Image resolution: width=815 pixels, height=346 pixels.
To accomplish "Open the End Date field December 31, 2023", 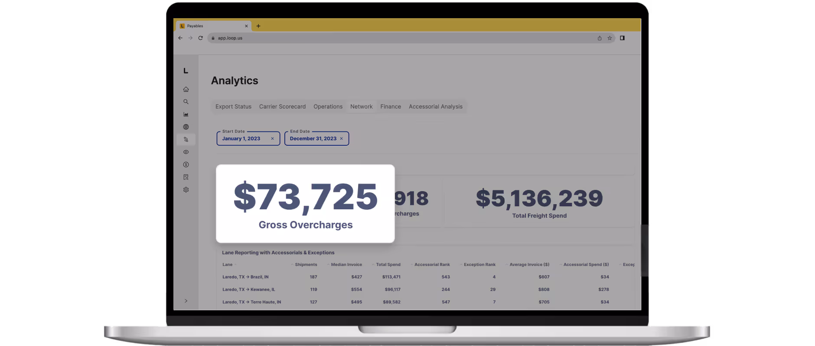I will coord(316,138).
